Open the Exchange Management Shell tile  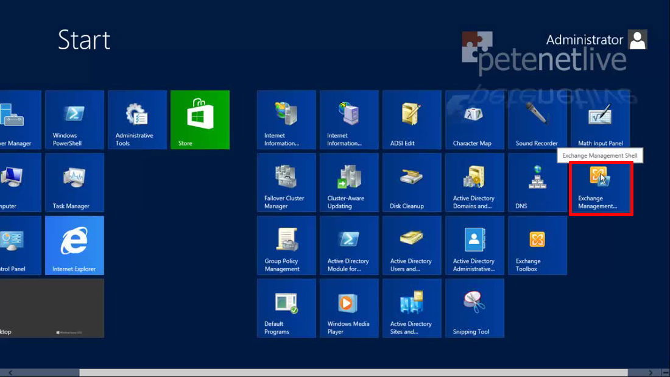coord(601,188)
